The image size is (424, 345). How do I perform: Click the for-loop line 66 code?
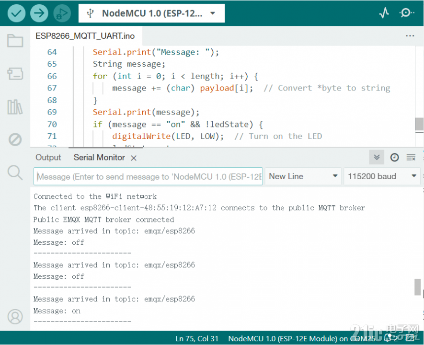(175, 76)
